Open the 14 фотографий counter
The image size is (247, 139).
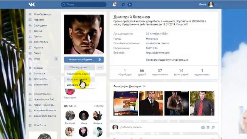click(181, 72)
